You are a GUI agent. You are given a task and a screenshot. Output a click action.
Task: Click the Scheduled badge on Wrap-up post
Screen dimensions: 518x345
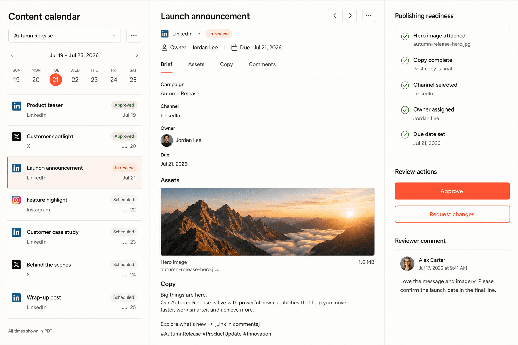pos(123,297)
